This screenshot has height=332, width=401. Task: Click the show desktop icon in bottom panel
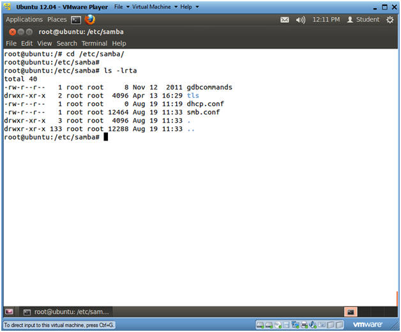coord(9,312)
